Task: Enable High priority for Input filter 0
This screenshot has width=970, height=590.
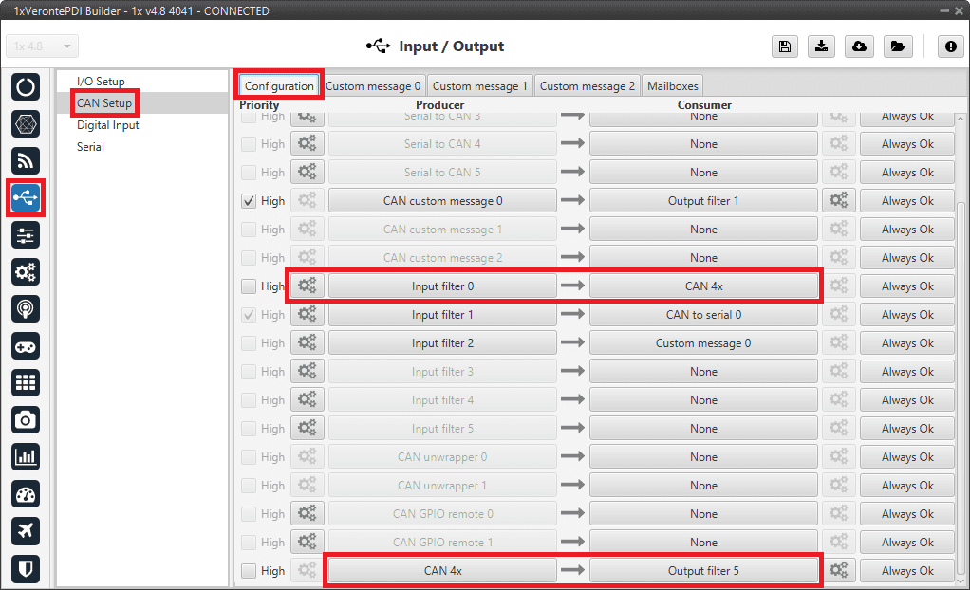Action: tap(249, 286)
